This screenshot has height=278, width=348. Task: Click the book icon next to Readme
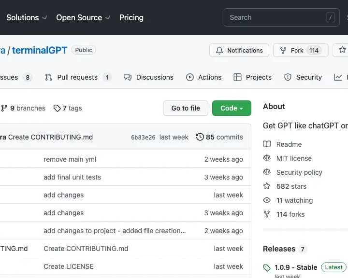(x=267, y=144)
